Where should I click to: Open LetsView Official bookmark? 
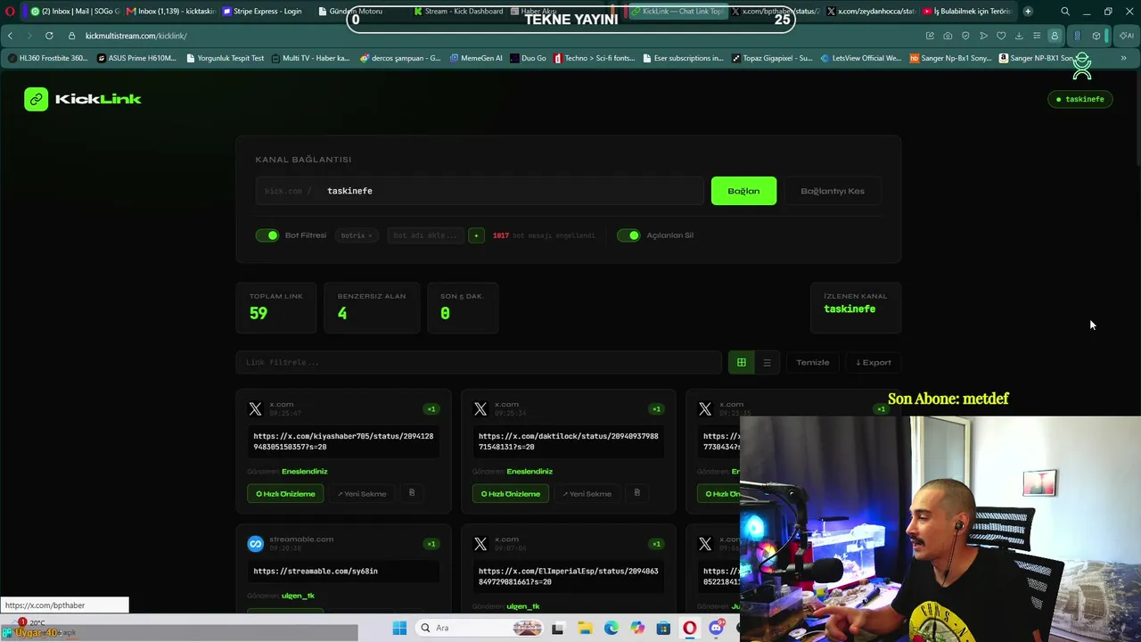pos(861,58)
